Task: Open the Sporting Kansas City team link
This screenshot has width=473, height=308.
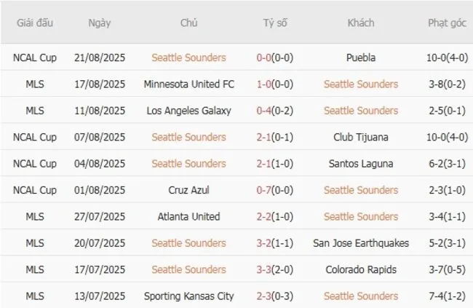Action: click(x=188, y=296)
